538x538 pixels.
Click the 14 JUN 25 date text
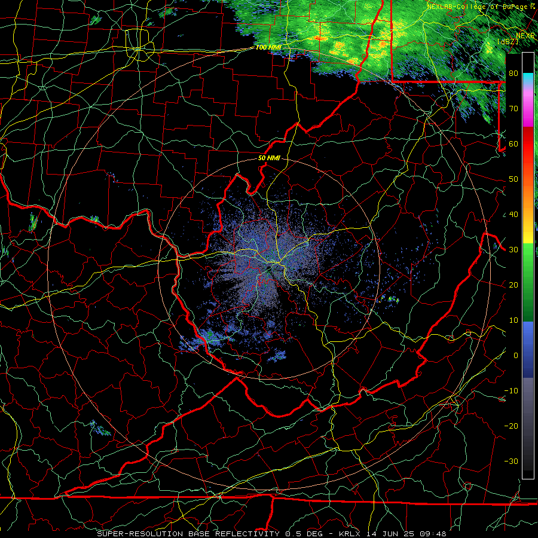[x=390, y=534]
